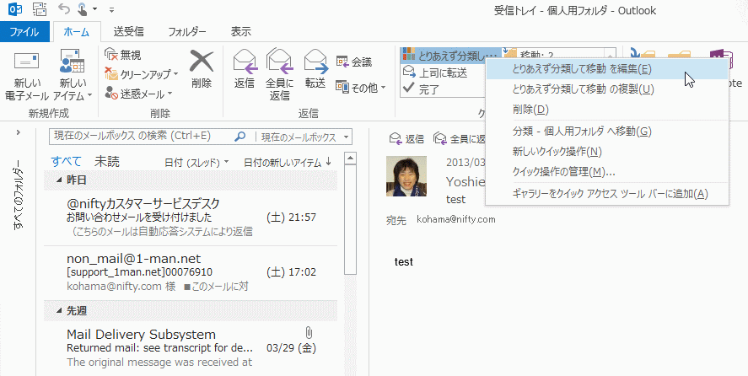
Task: Create 新しい電子メール
Action: pyautogui.click(x=27, y=75)
